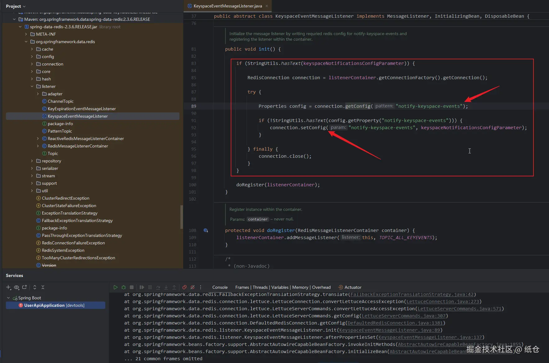Select UserApiApplication [devtools] in Services

click(56, 305)
